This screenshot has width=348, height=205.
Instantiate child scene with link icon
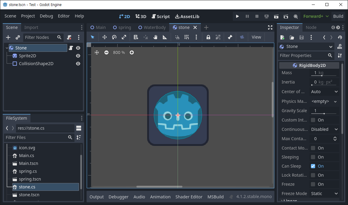(x=18, y=37)
